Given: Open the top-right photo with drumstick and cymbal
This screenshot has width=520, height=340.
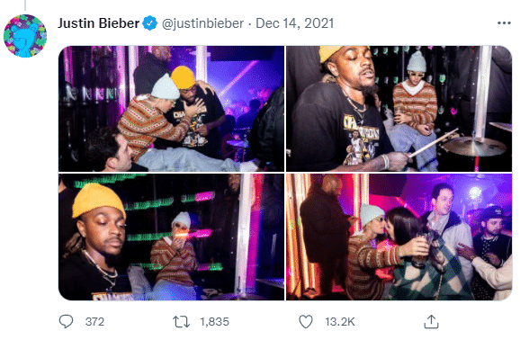Looking at the screenshot, I should click(399, 109).
